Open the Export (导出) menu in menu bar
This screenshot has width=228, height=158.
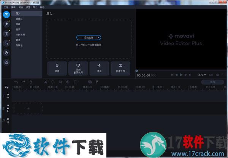[x=35, y=8]
